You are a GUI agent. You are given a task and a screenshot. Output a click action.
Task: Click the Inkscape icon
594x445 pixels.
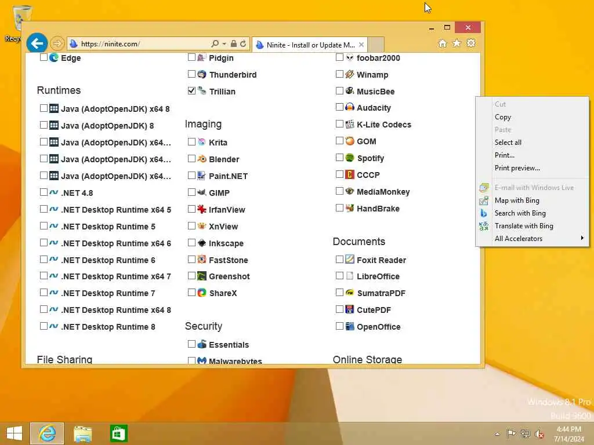tap(202, 243)
